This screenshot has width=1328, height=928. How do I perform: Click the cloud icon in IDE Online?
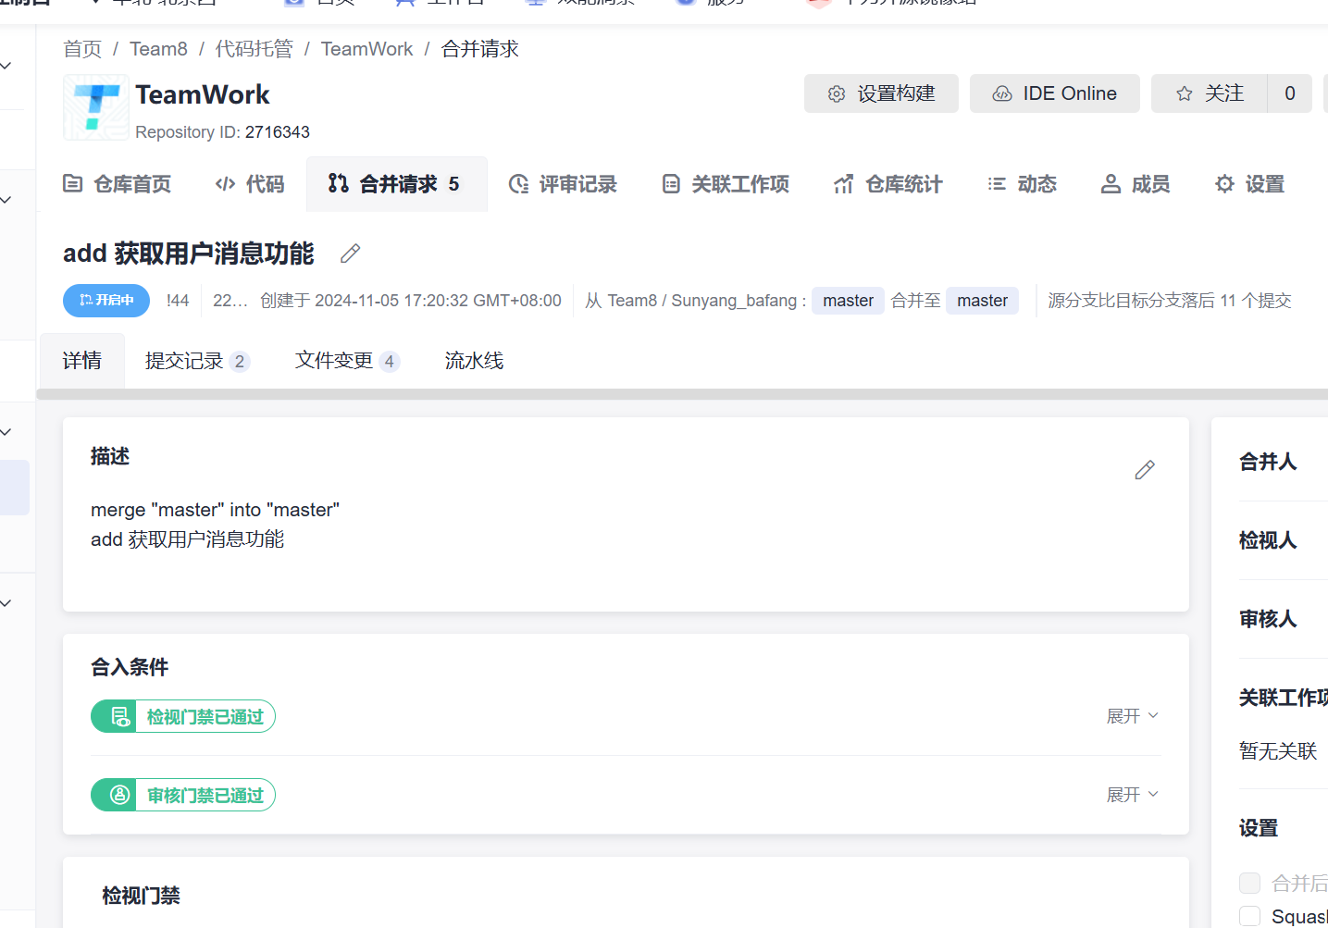coord(1002,93)
